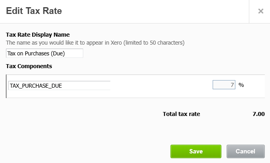Click the Edit Tax Rate title text
The width and height of the screenshot is (270, 163).
(x=34, y=11)
